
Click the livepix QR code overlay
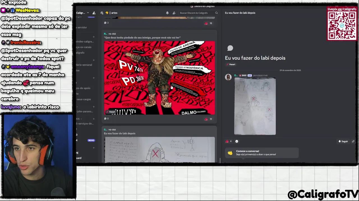point(342,26)
